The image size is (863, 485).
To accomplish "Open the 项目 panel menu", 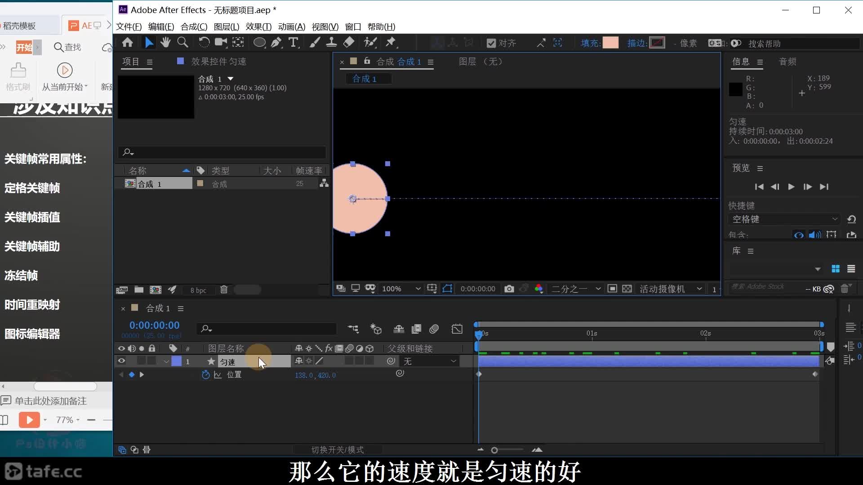I will coord(150,62).
